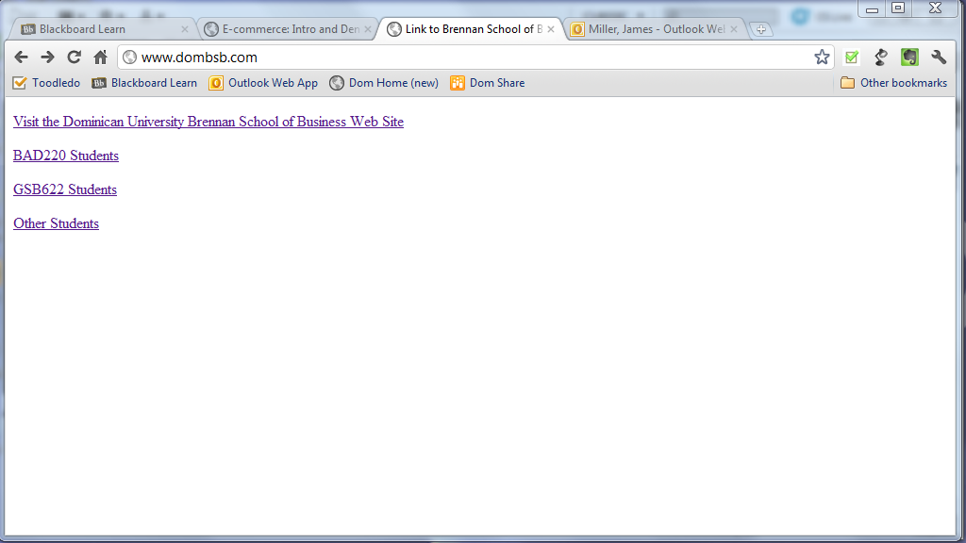This screenshot has height=543, width=966.
Task: Bookmark this page with the star icon
Action: point(822,58)
